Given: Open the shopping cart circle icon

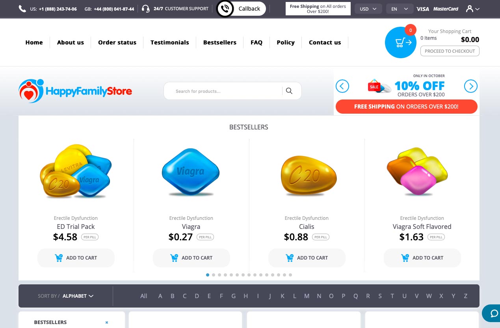Looking at the screenshot, I should tap(401, 42).
